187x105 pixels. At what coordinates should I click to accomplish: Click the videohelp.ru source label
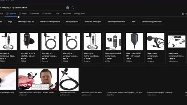[151, 95]
